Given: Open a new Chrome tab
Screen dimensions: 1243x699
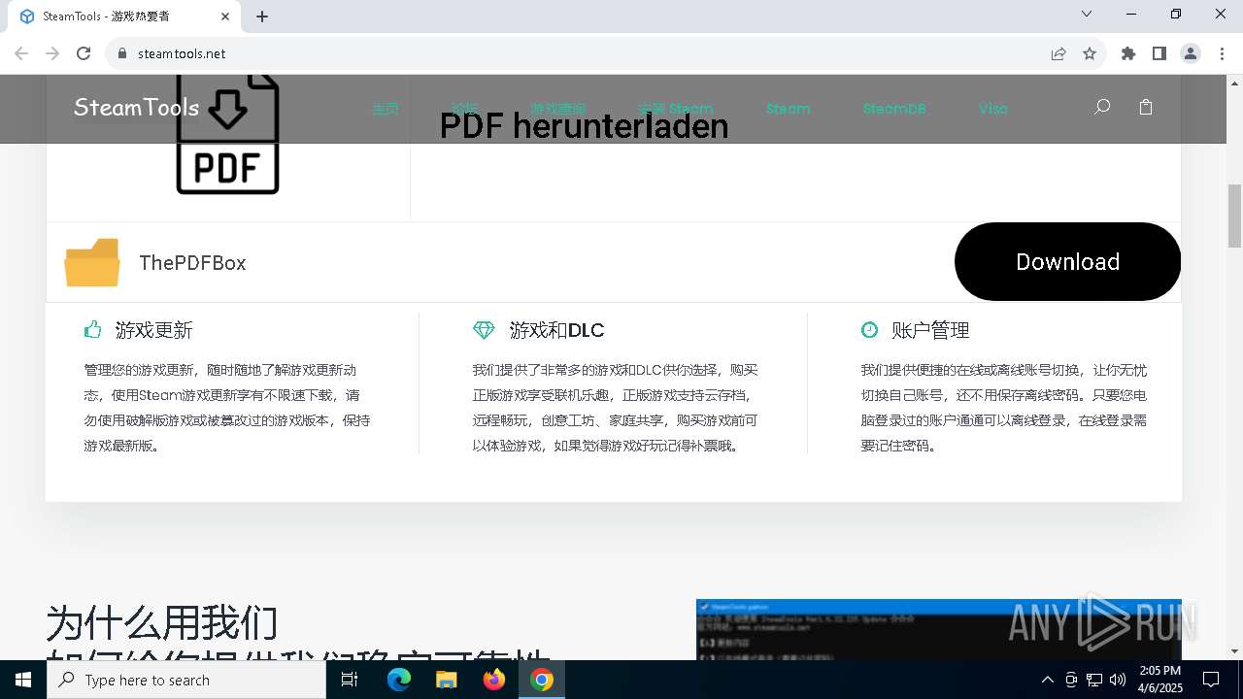Looking at the screenshot, I should click(x=262, y=17).
